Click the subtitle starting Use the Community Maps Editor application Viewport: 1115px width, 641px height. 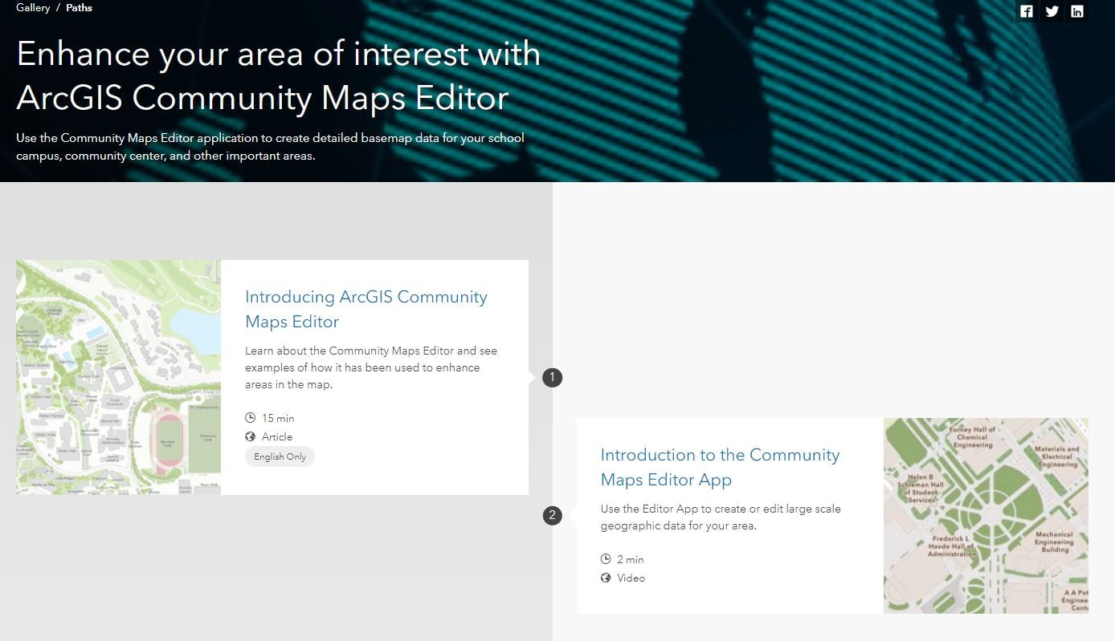point(270,147)
